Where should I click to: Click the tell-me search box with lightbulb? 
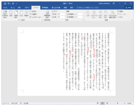point(88,8)
